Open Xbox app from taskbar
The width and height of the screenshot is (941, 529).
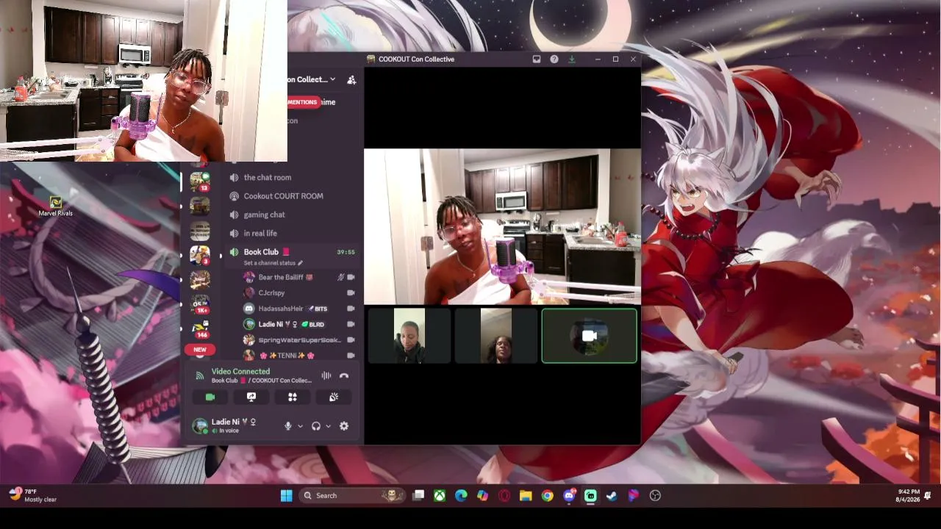point(440,496)
